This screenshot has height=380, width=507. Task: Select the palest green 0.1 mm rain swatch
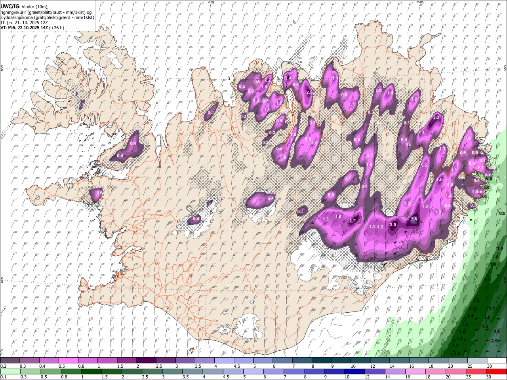click(x=10, y=371)
